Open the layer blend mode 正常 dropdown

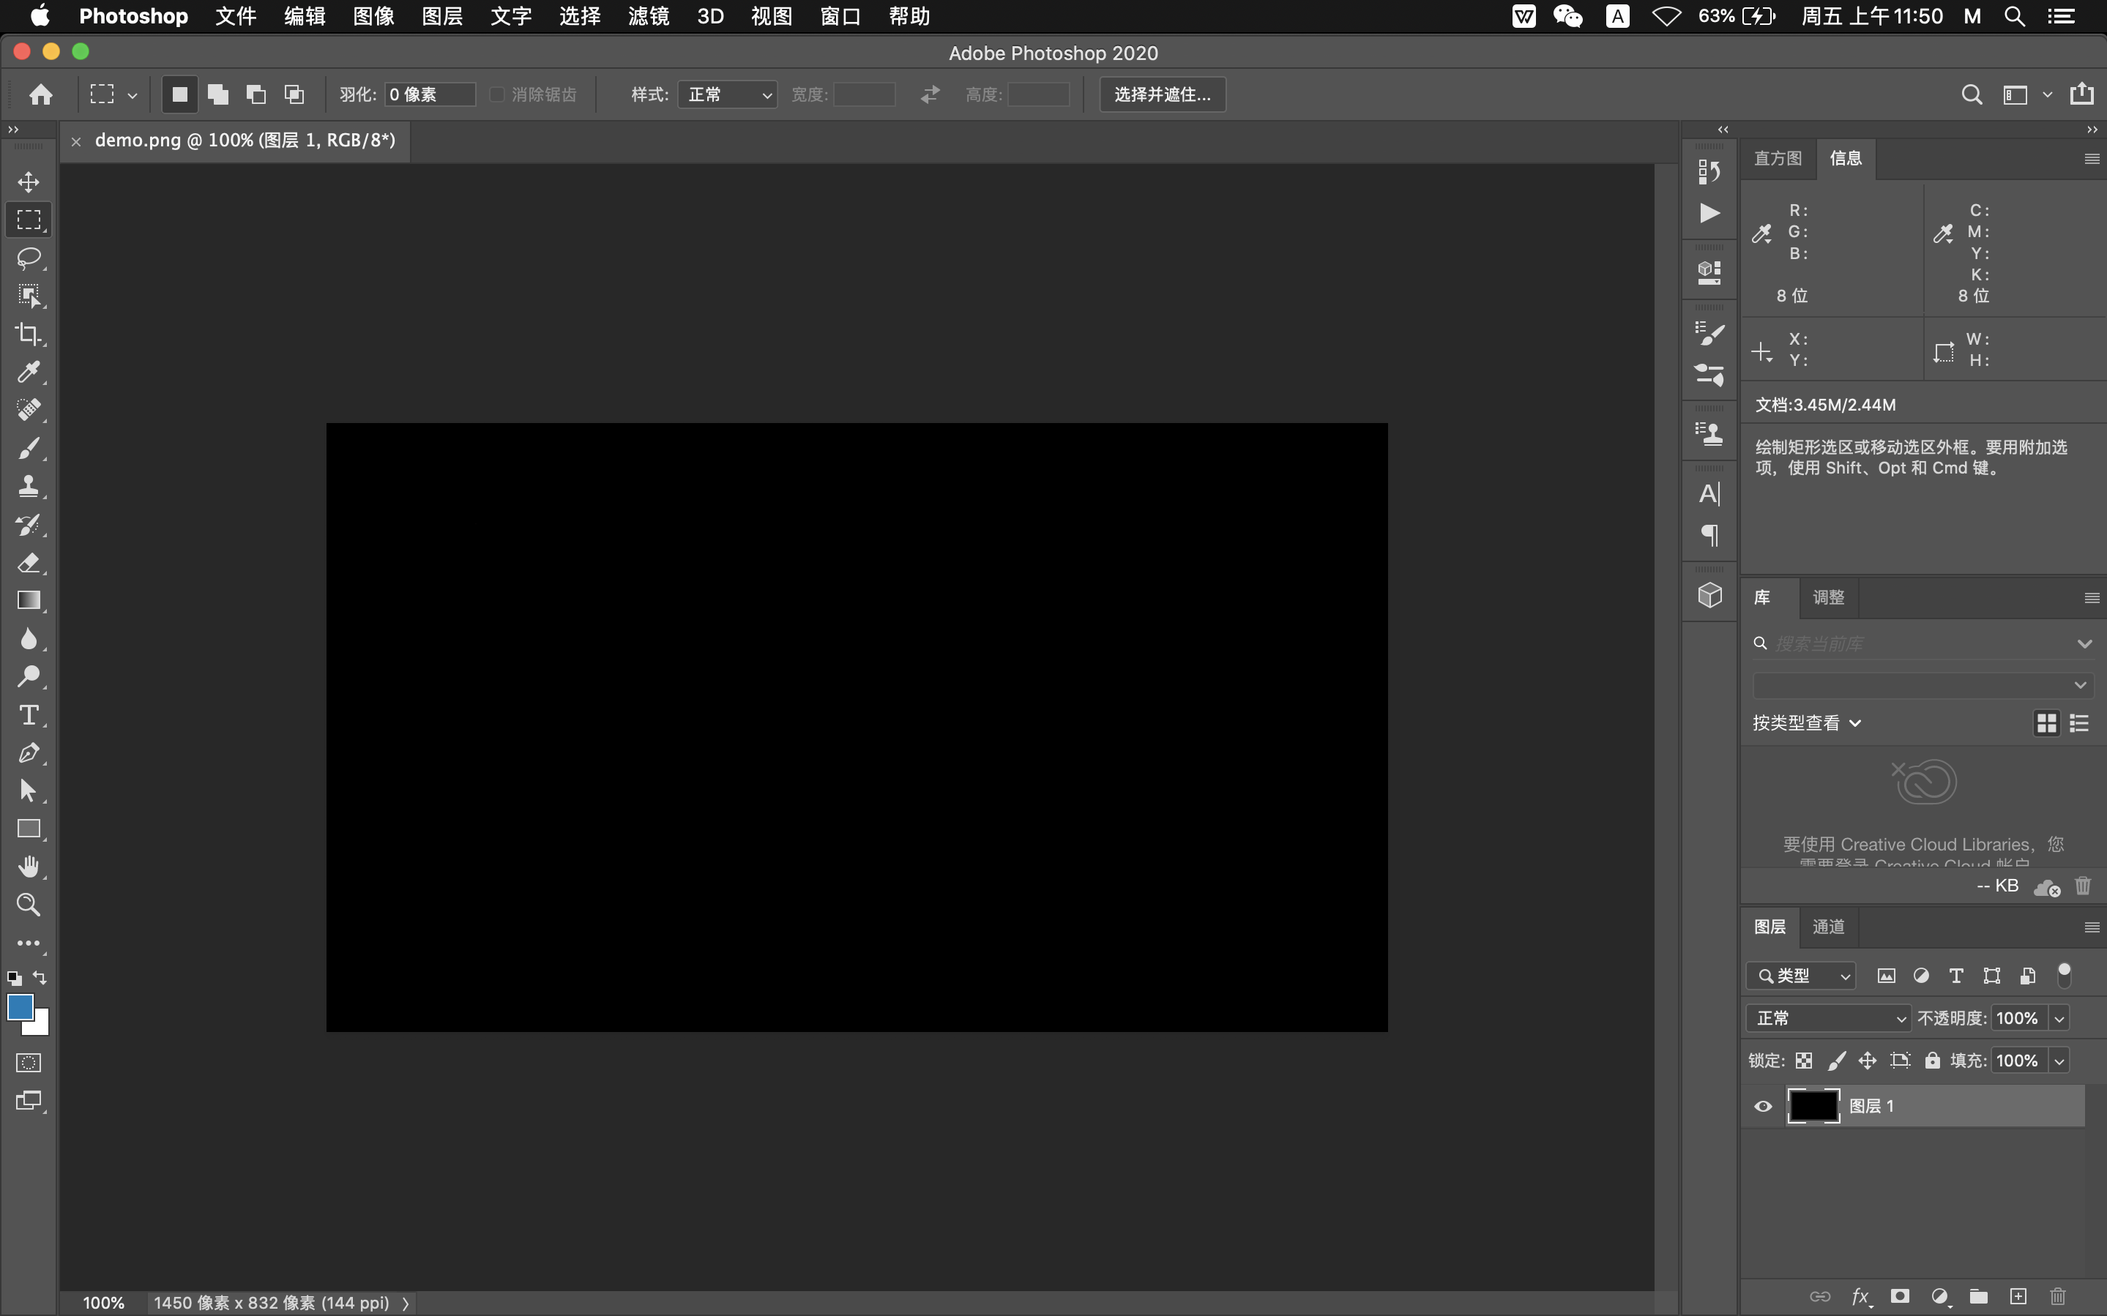tap(1829, 1017)
